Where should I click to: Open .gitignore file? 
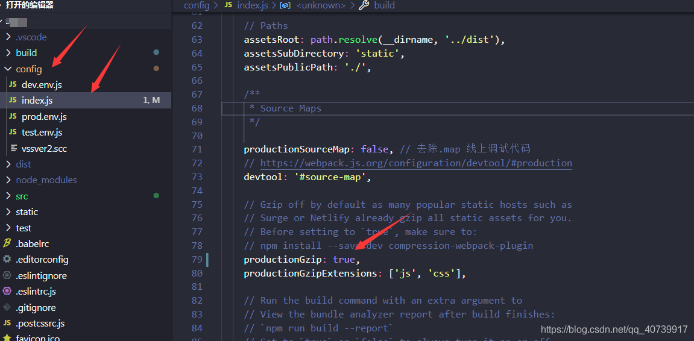[x=36, y=307]
